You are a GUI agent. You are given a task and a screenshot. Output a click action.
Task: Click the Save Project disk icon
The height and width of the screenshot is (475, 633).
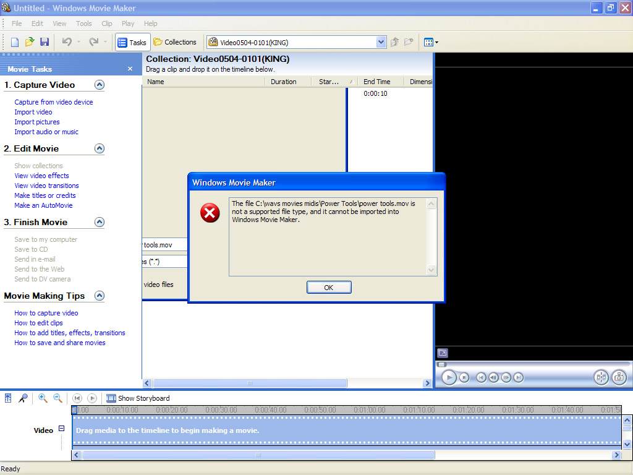(45, 42)
